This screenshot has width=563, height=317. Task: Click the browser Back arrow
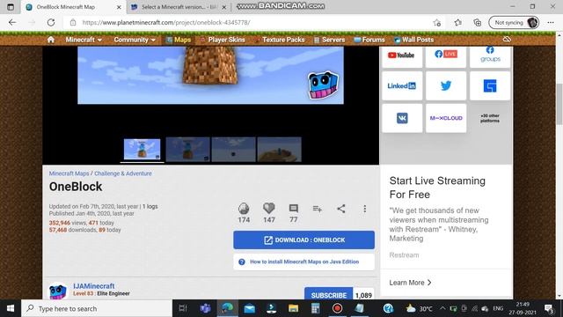[12, 22]
